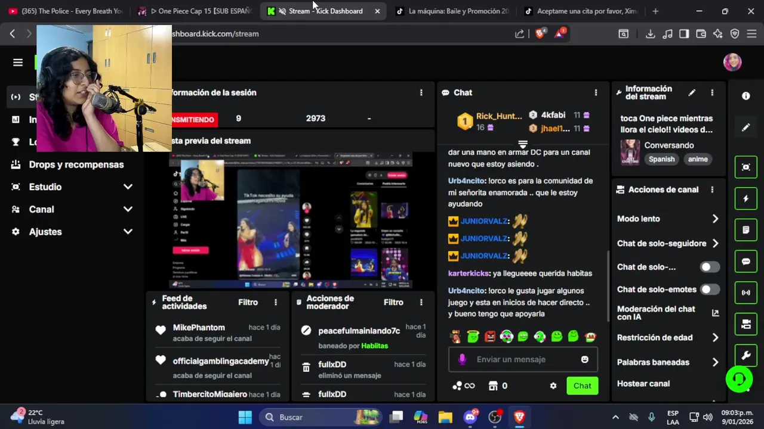
Task: Click the Brave Shields lion icon in address bar
Action: pos(540,33)
